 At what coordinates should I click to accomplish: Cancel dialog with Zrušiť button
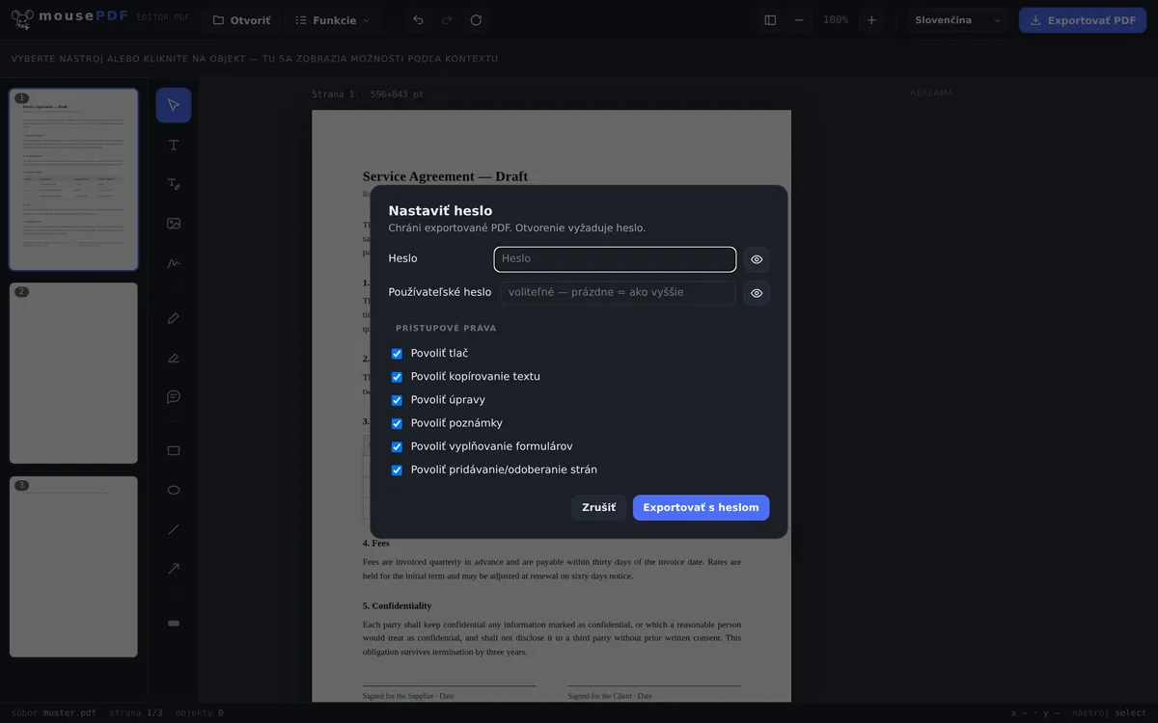[x=598, y=508]
